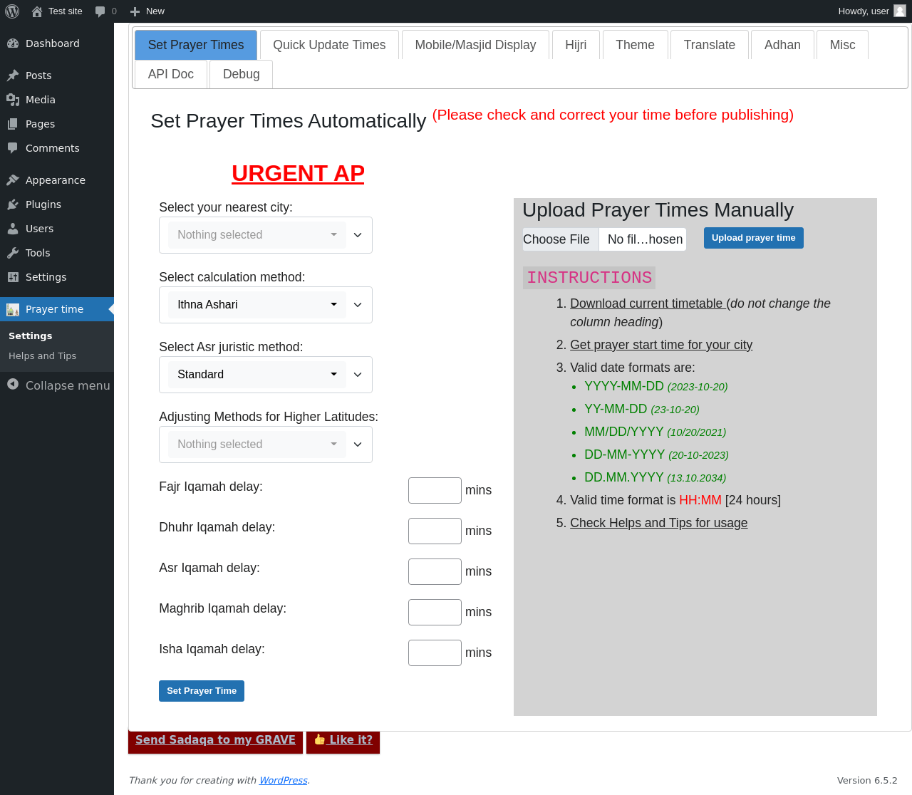Click the Choose File button
912x795 pixels.
coord(556,239)
